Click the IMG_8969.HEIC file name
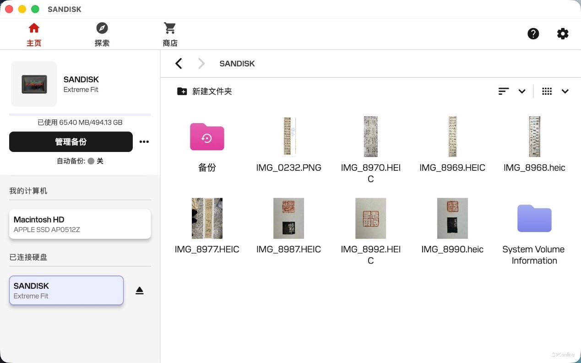Viewport: 581px width, 363px height. click(452, 168)
